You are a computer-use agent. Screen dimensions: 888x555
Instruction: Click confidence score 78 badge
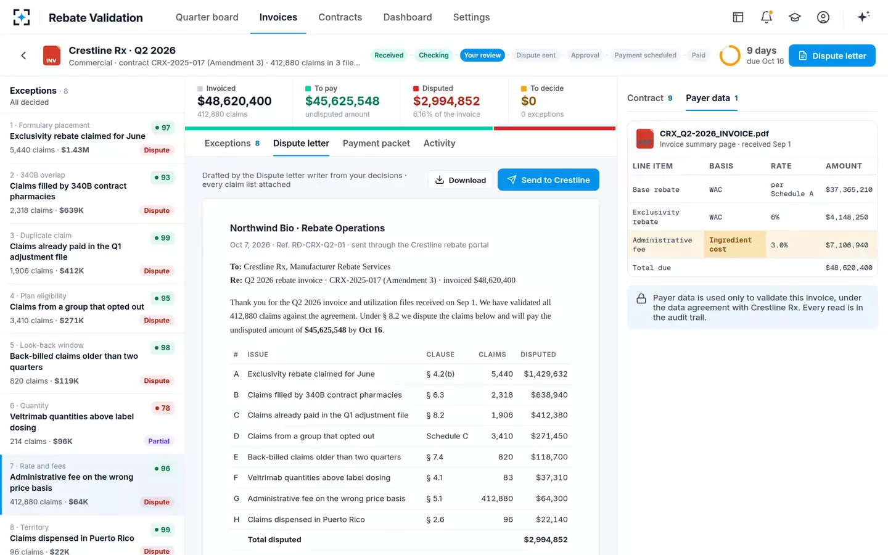click(163, 408)
